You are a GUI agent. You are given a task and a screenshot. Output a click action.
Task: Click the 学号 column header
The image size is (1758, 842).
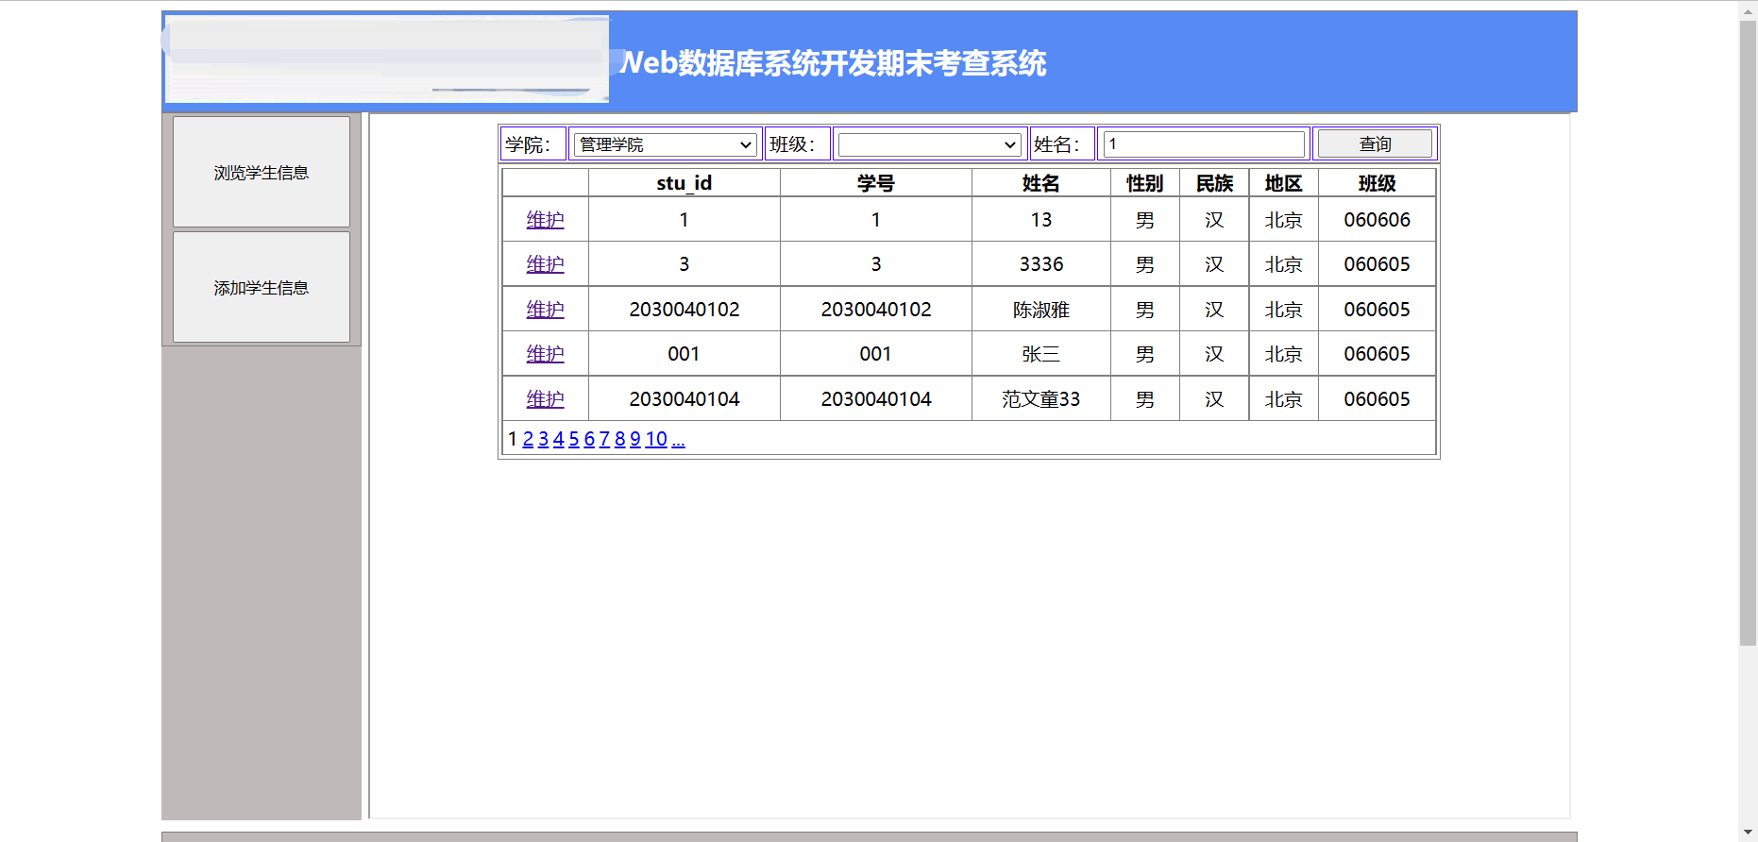(876, 183)
